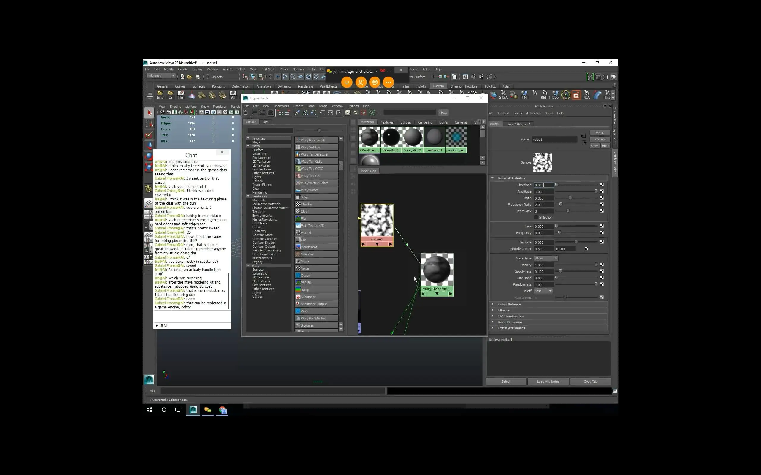Click the Imp shelf button

(160, 95)
